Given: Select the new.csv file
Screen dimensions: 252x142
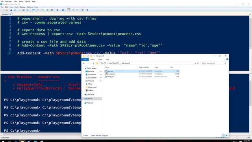Looking at the screenshot, I should (x=142, y=71).
